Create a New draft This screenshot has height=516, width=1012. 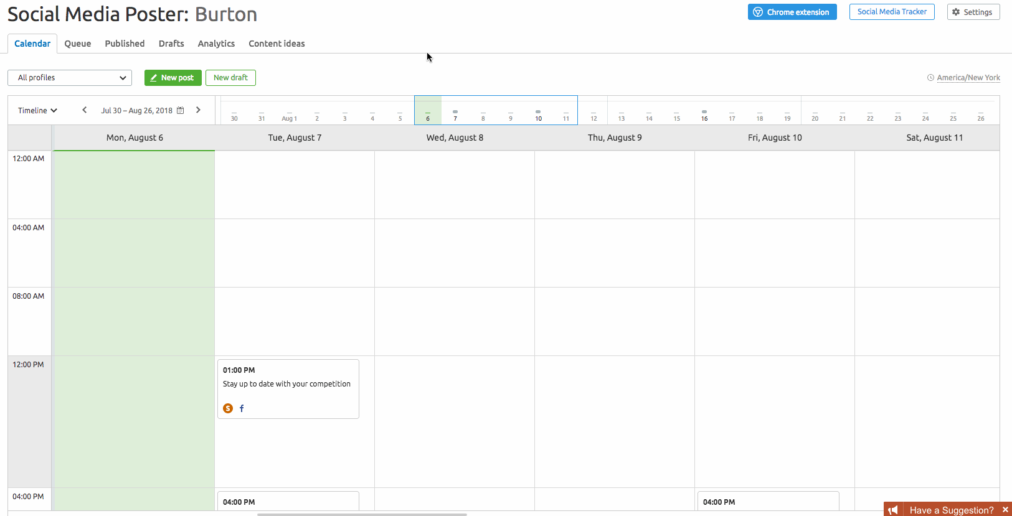pyautogui.click(x=230, y=78)
